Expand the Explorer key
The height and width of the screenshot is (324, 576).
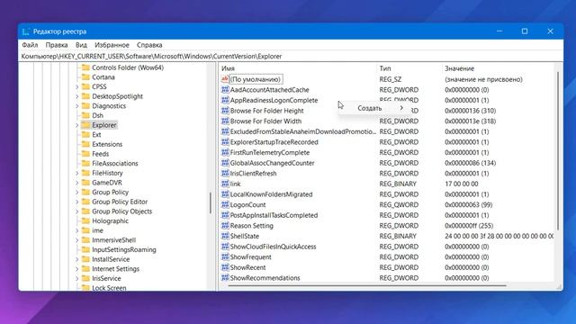pyautogui.click(x=77, y=125)
